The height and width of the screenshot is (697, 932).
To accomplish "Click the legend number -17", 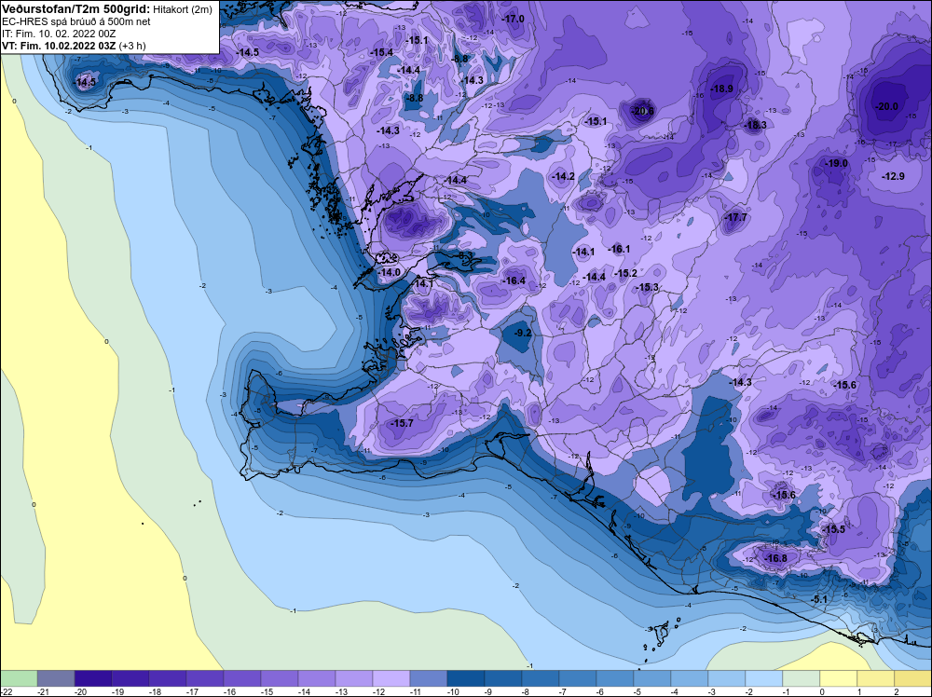I will tap(193, 691).
